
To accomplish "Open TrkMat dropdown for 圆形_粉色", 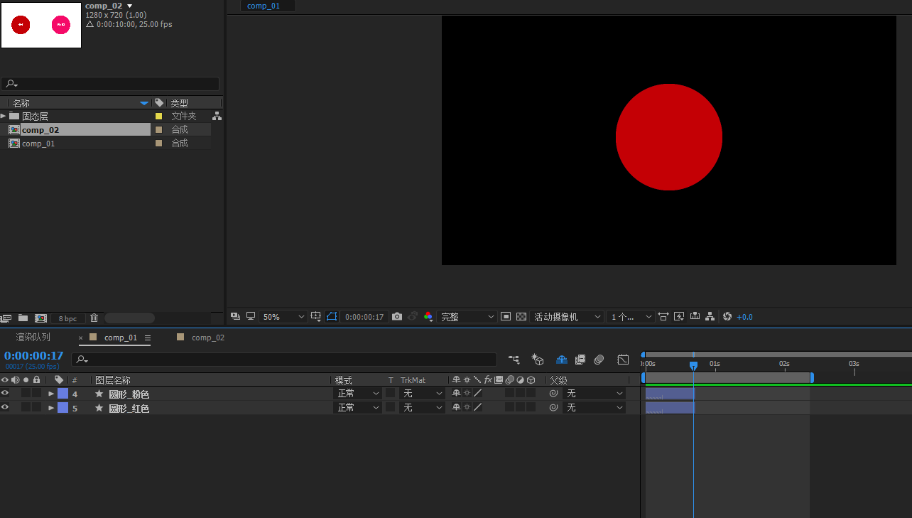I will pos(422,393).
